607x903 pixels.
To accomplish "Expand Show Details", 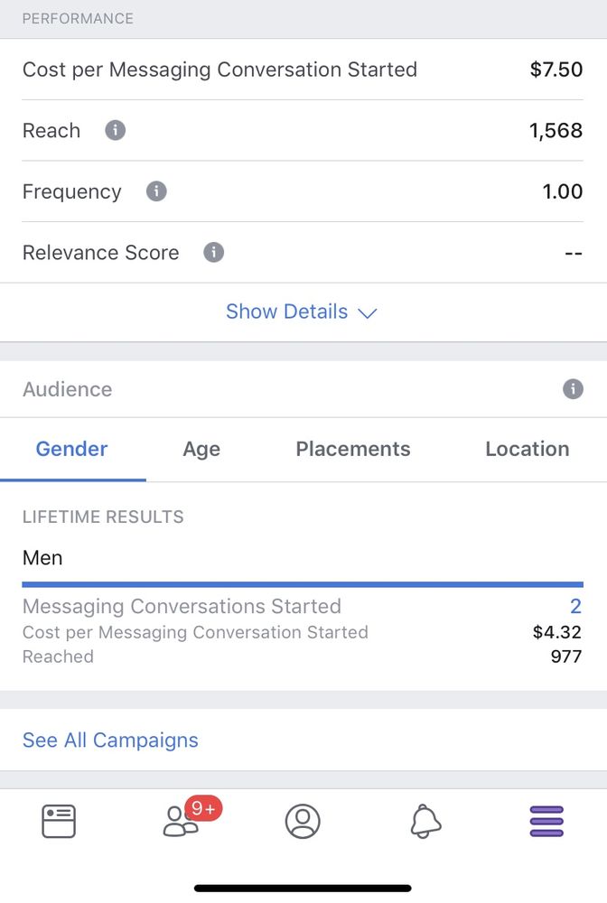I will pyautogui.click(x=301, y=312).
